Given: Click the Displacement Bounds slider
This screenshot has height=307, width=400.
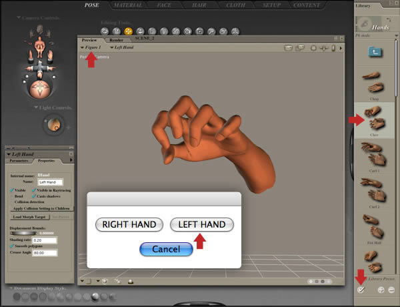Looking at the screenshot, I should click(23, 233).
